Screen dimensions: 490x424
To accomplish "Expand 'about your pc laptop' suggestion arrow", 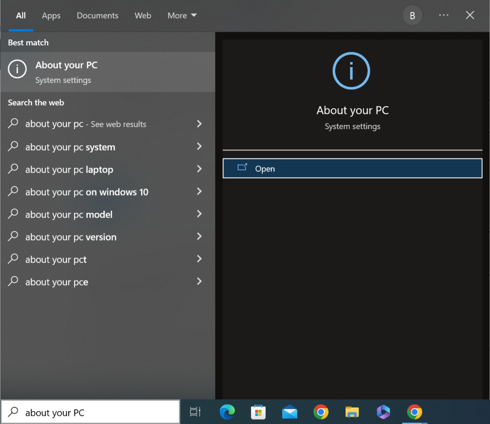I will (200, 169).
